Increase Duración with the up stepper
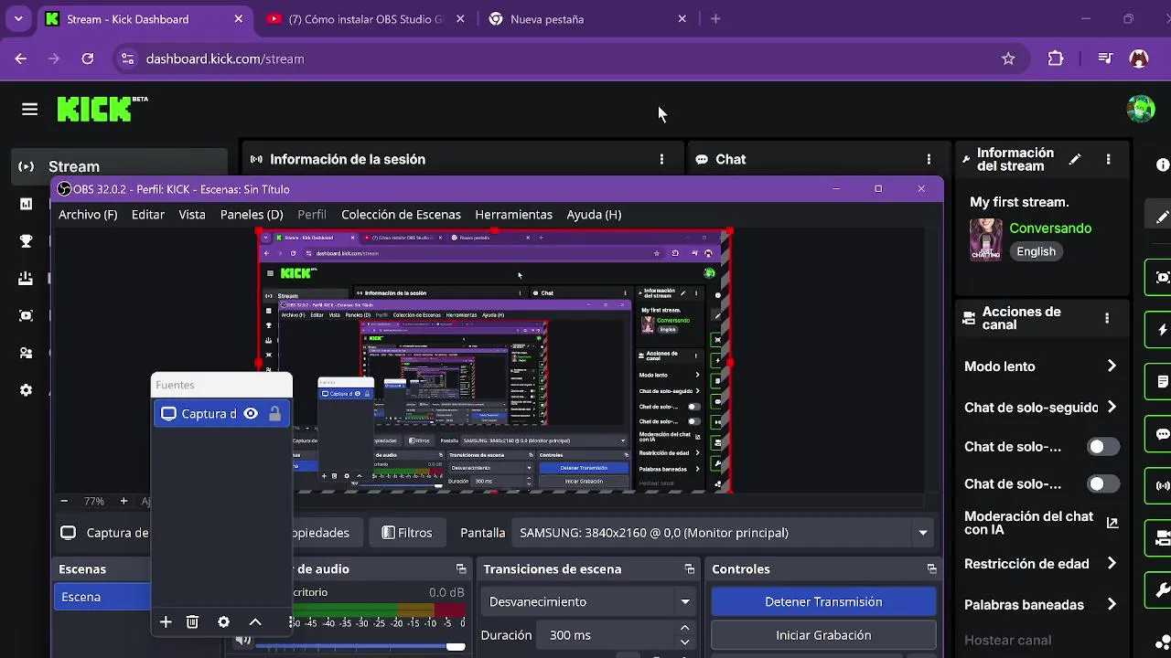This screenshot has height=658, width=1171. (685, 628)
